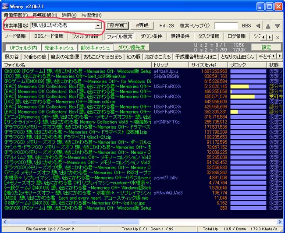Open the ログ情報 tab
The width and height of the screenshot is (285, 233).
[236, 36]
